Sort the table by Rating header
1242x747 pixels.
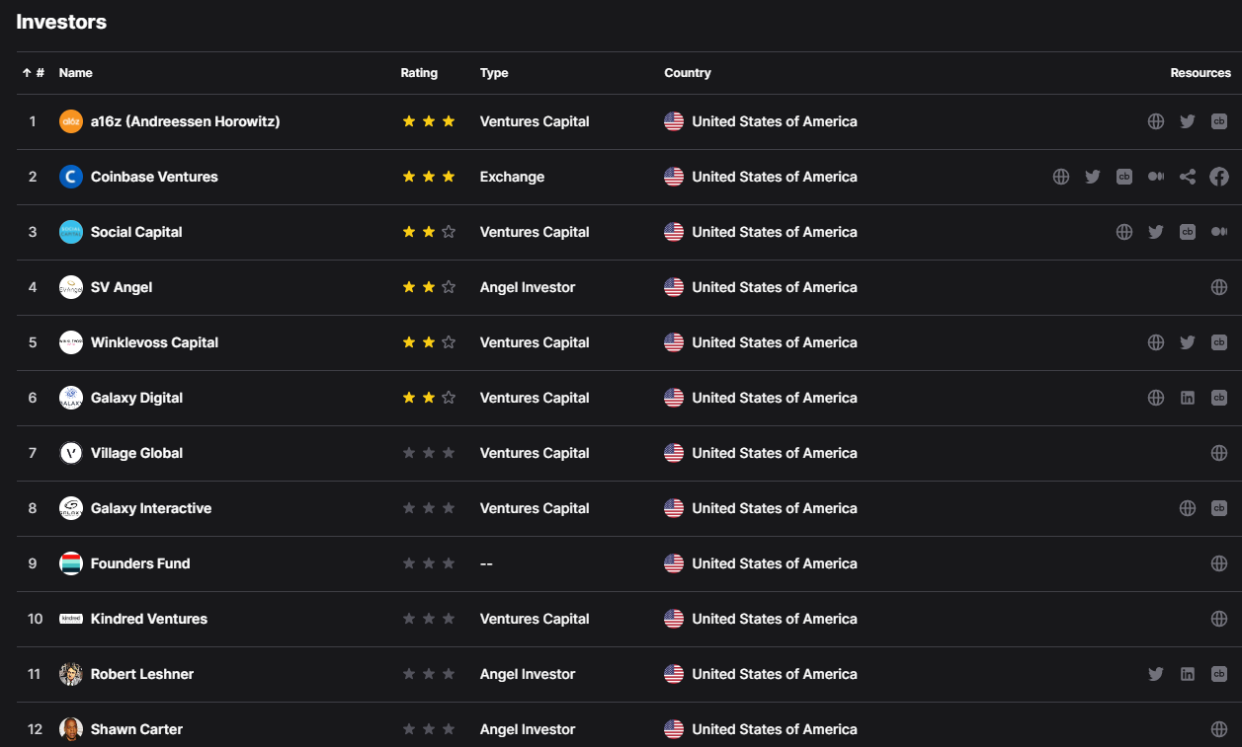pos(419,73)
